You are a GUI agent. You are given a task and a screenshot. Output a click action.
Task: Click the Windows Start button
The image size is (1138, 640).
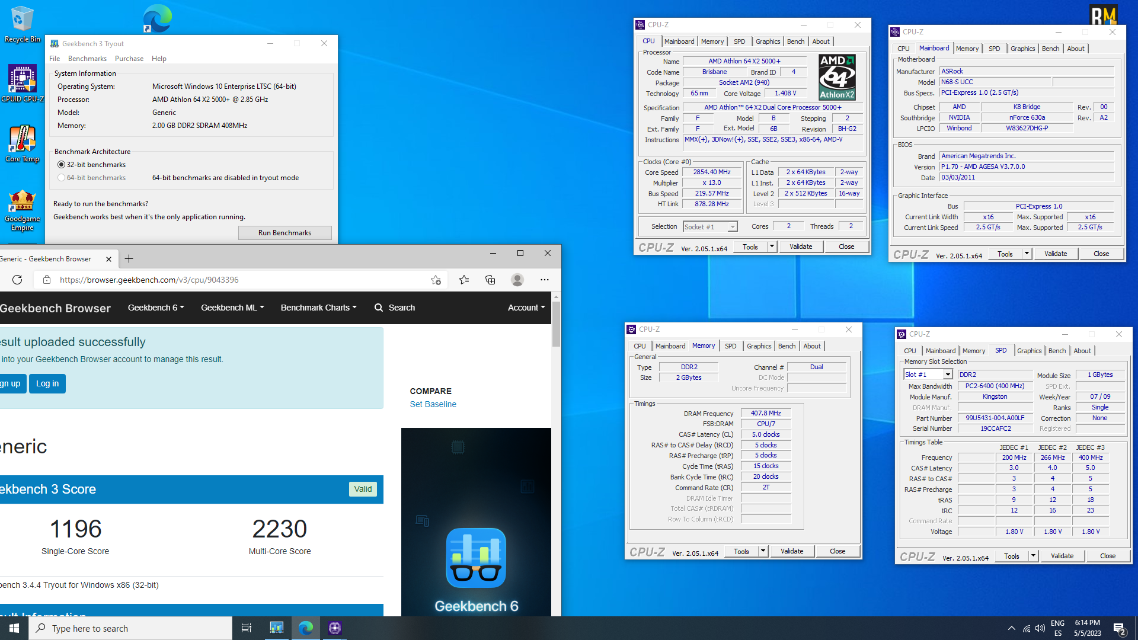pos(14,628)
